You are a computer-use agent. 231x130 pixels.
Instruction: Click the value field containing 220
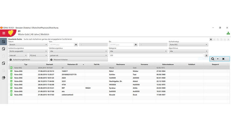click(156, 55)
